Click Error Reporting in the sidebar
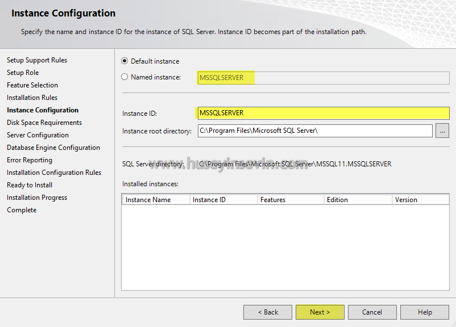This screenshot has height=327, width=456. (x=30, y=160)
